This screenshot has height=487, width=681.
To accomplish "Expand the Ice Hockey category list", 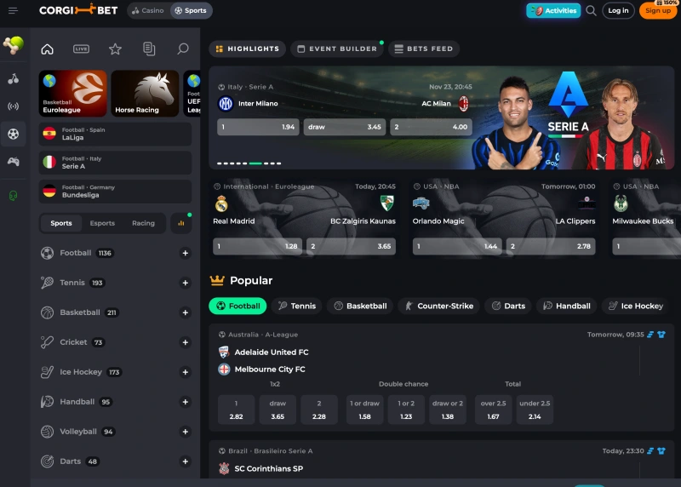I will tap(185, 372).
